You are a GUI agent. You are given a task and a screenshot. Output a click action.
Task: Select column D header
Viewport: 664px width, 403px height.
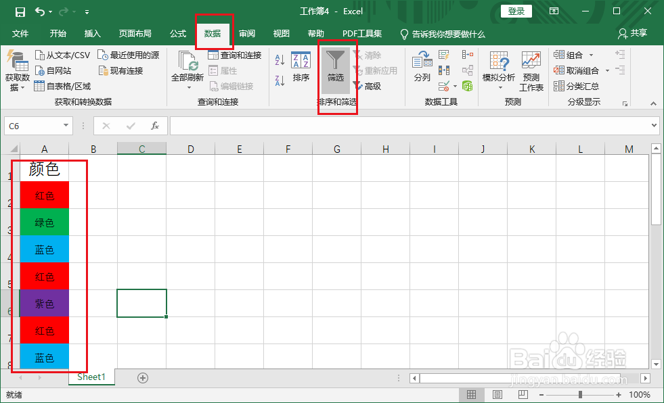point(191,149)
